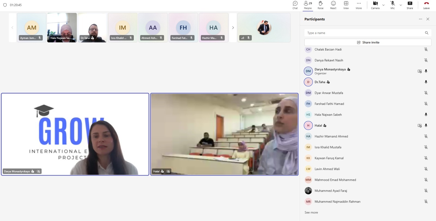Toggle the People participants panel
This screenshot has height=221, width=436.
point(308,5)
